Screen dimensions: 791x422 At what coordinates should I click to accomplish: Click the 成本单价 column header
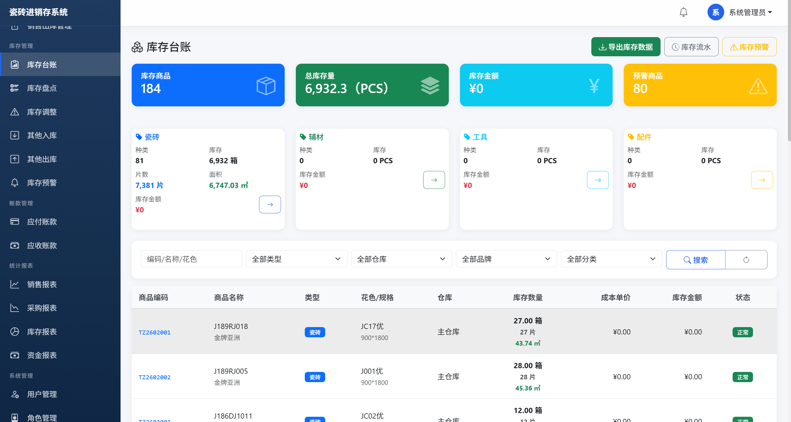[615, 297]
